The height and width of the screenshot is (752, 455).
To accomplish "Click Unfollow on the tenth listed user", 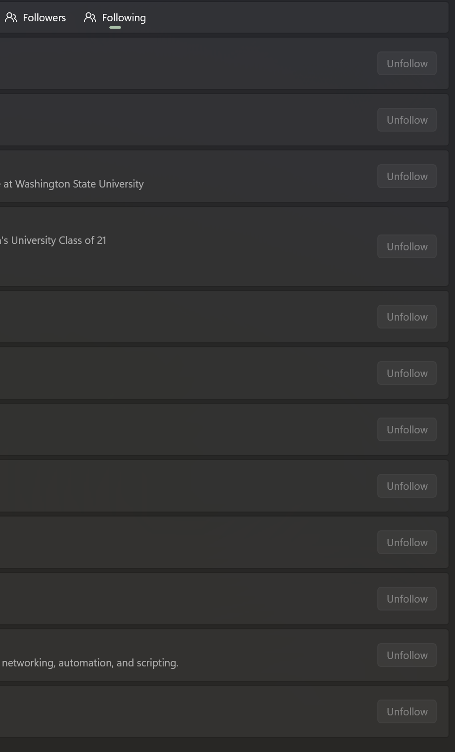I will pos(407,599).
